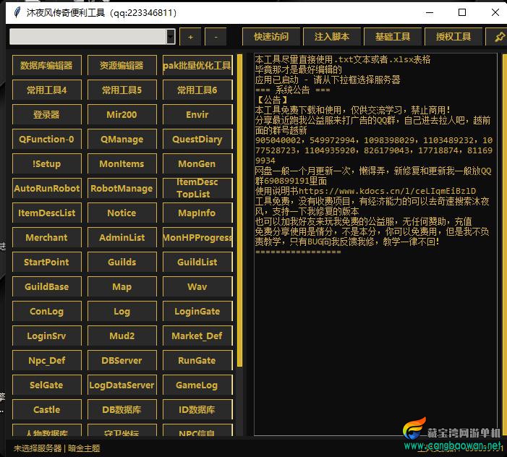This screenshot has width=507, height=457.
Task: Click the MonItems button
Action: pos(122,164)
